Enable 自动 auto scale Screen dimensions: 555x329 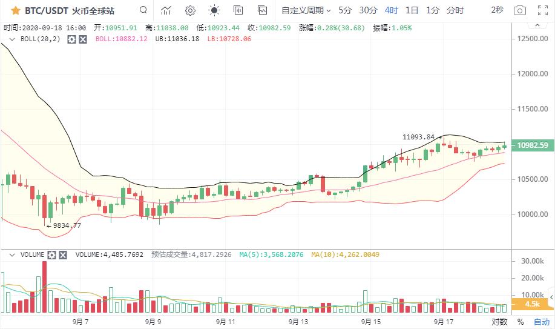(x=542, y=322)
